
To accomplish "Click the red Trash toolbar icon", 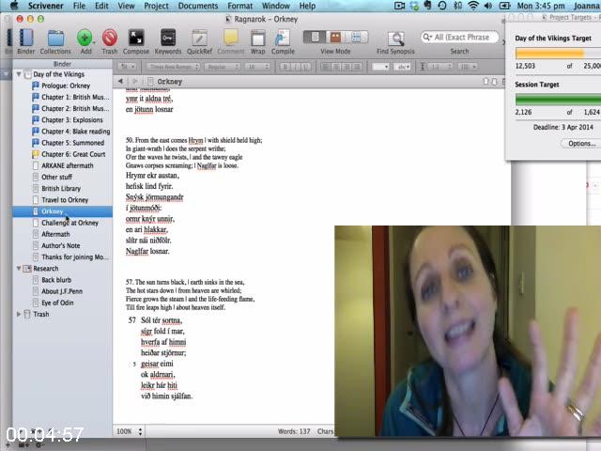I will [110, 39].
